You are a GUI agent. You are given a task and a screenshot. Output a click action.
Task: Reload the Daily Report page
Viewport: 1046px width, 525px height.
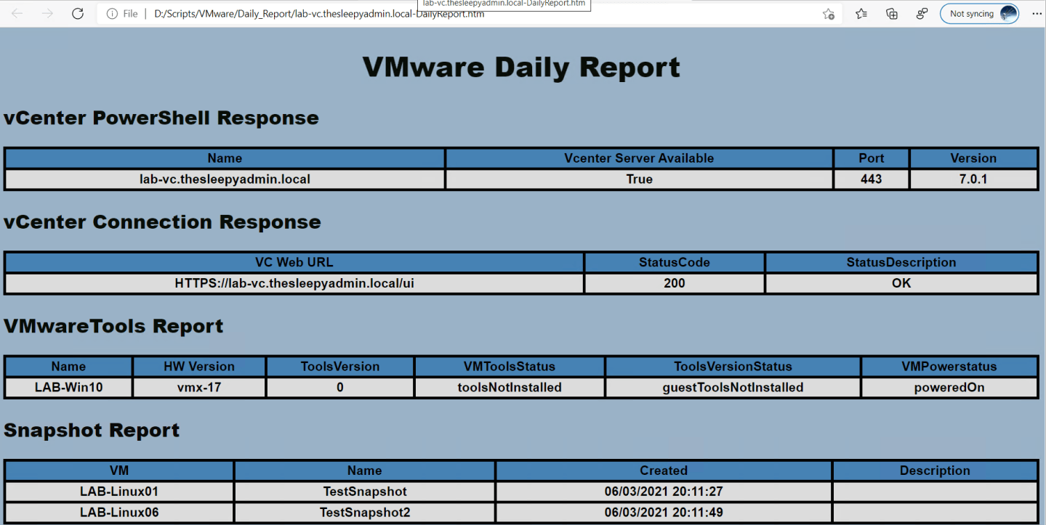78,14
